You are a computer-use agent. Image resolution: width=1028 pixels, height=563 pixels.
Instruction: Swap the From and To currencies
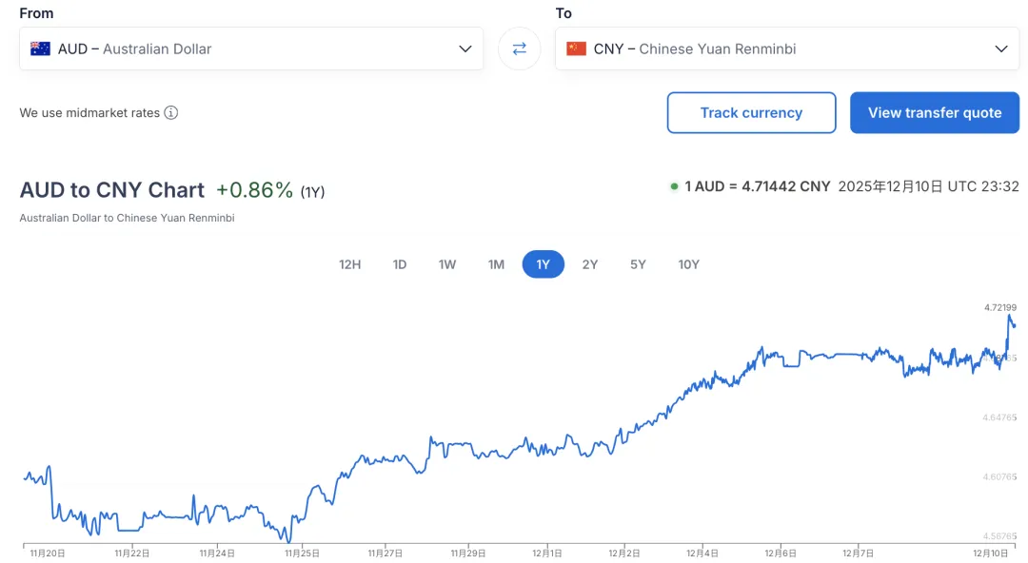click(519, 49)
